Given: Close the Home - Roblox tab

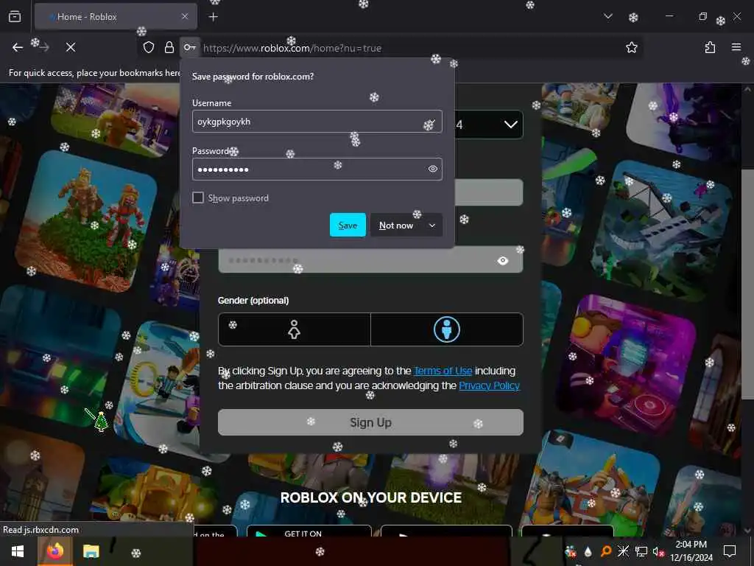Looking at the screenshot, I should 185,16.
